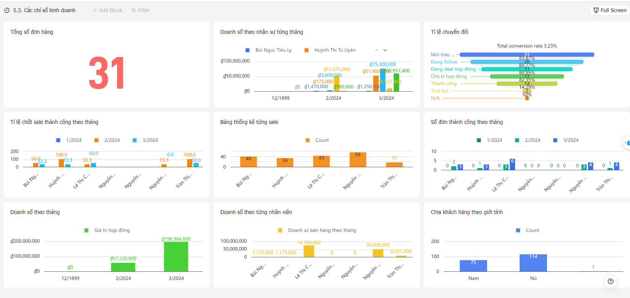Click the Thành công funnel label
The width and height of the screenshot is (630, 298).
pyautogui.click(x=443, y=84)
